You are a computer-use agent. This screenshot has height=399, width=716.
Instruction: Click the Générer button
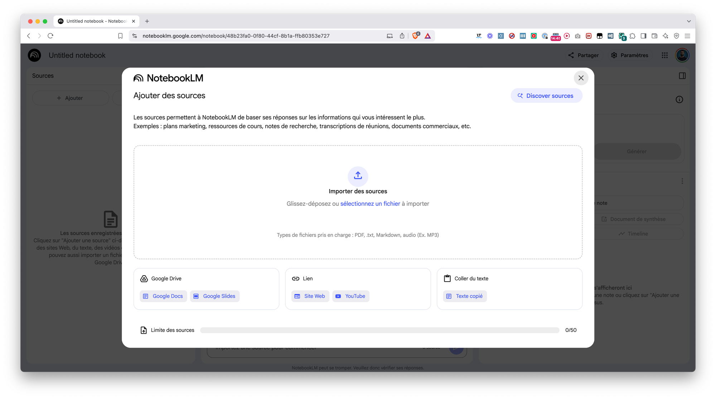point(637,151)
